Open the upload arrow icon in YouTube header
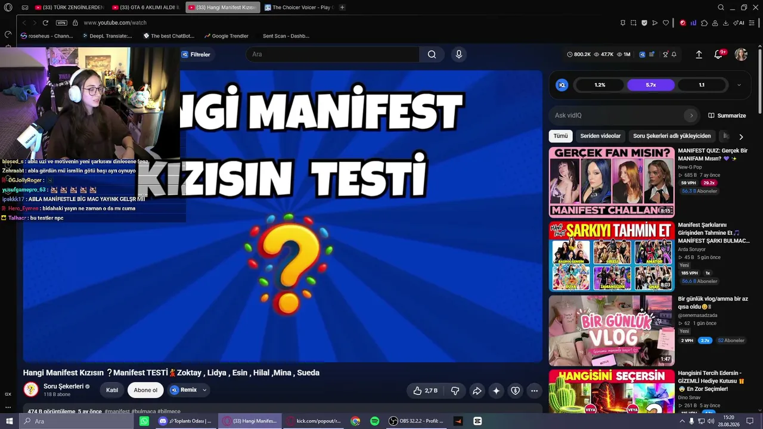Viewport: 763px width, 429px height. (699, 54)
